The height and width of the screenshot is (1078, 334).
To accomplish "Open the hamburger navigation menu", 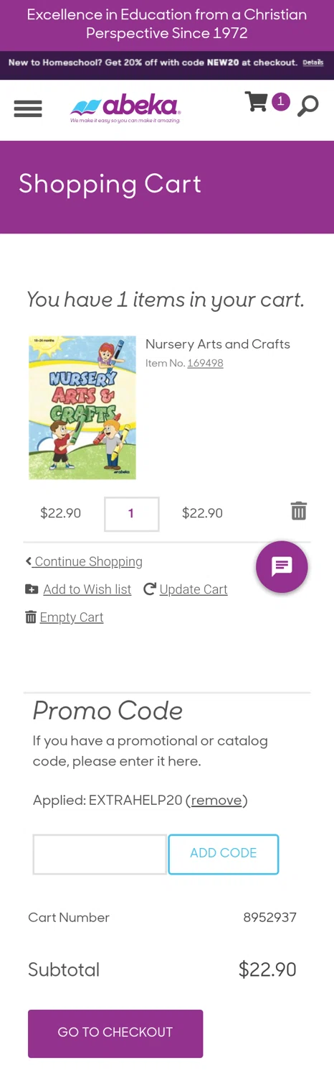I will [x=28, y=109].
